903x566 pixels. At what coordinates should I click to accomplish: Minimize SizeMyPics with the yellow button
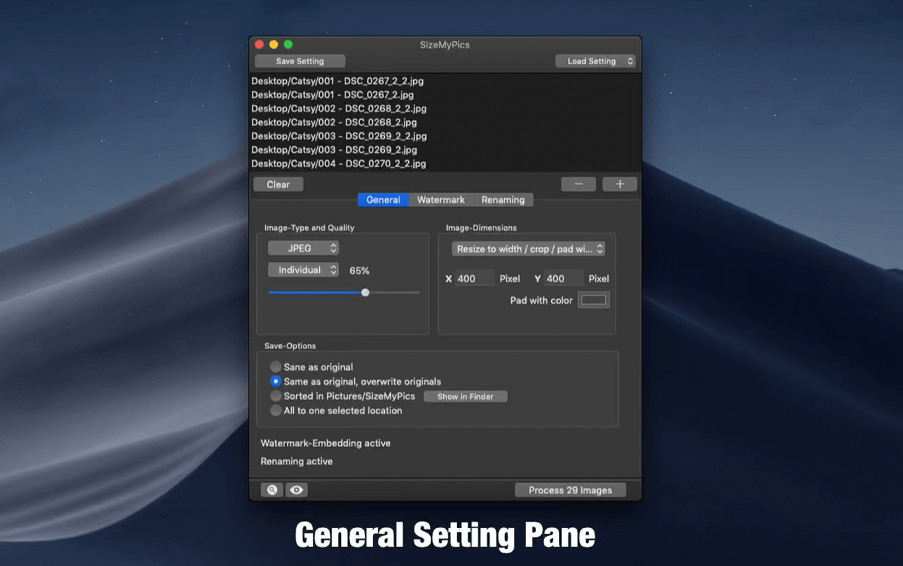point(274,45)
